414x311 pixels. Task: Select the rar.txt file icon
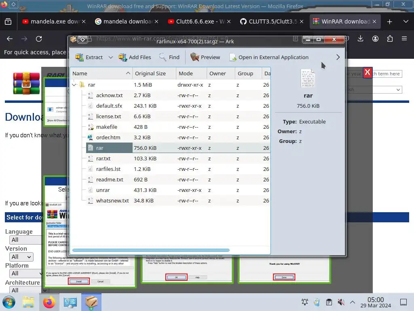90,159
